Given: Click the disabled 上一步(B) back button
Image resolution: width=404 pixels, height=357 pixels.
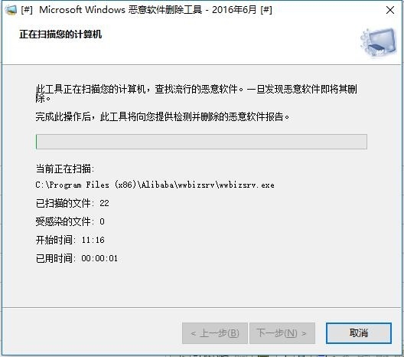Looking at the screenshot, I should click(215, 333).
